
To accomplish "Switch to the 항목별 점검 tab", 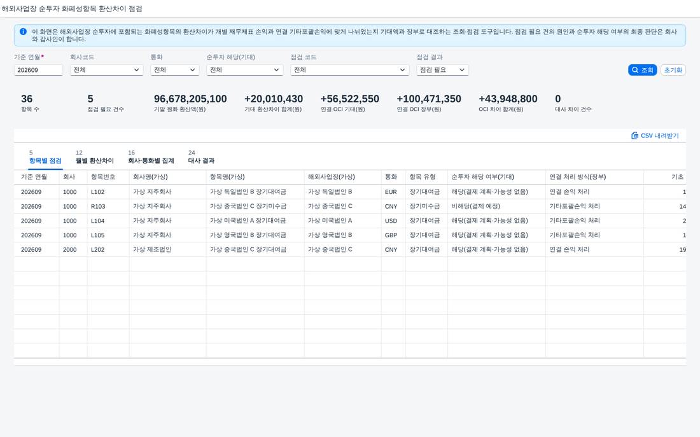I will [45, 157].
